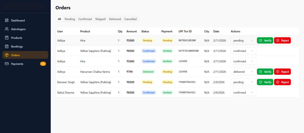Screen dimensions: 304x133
Task: Click the Delivered status badge in table
Action: tap(148, 72)
